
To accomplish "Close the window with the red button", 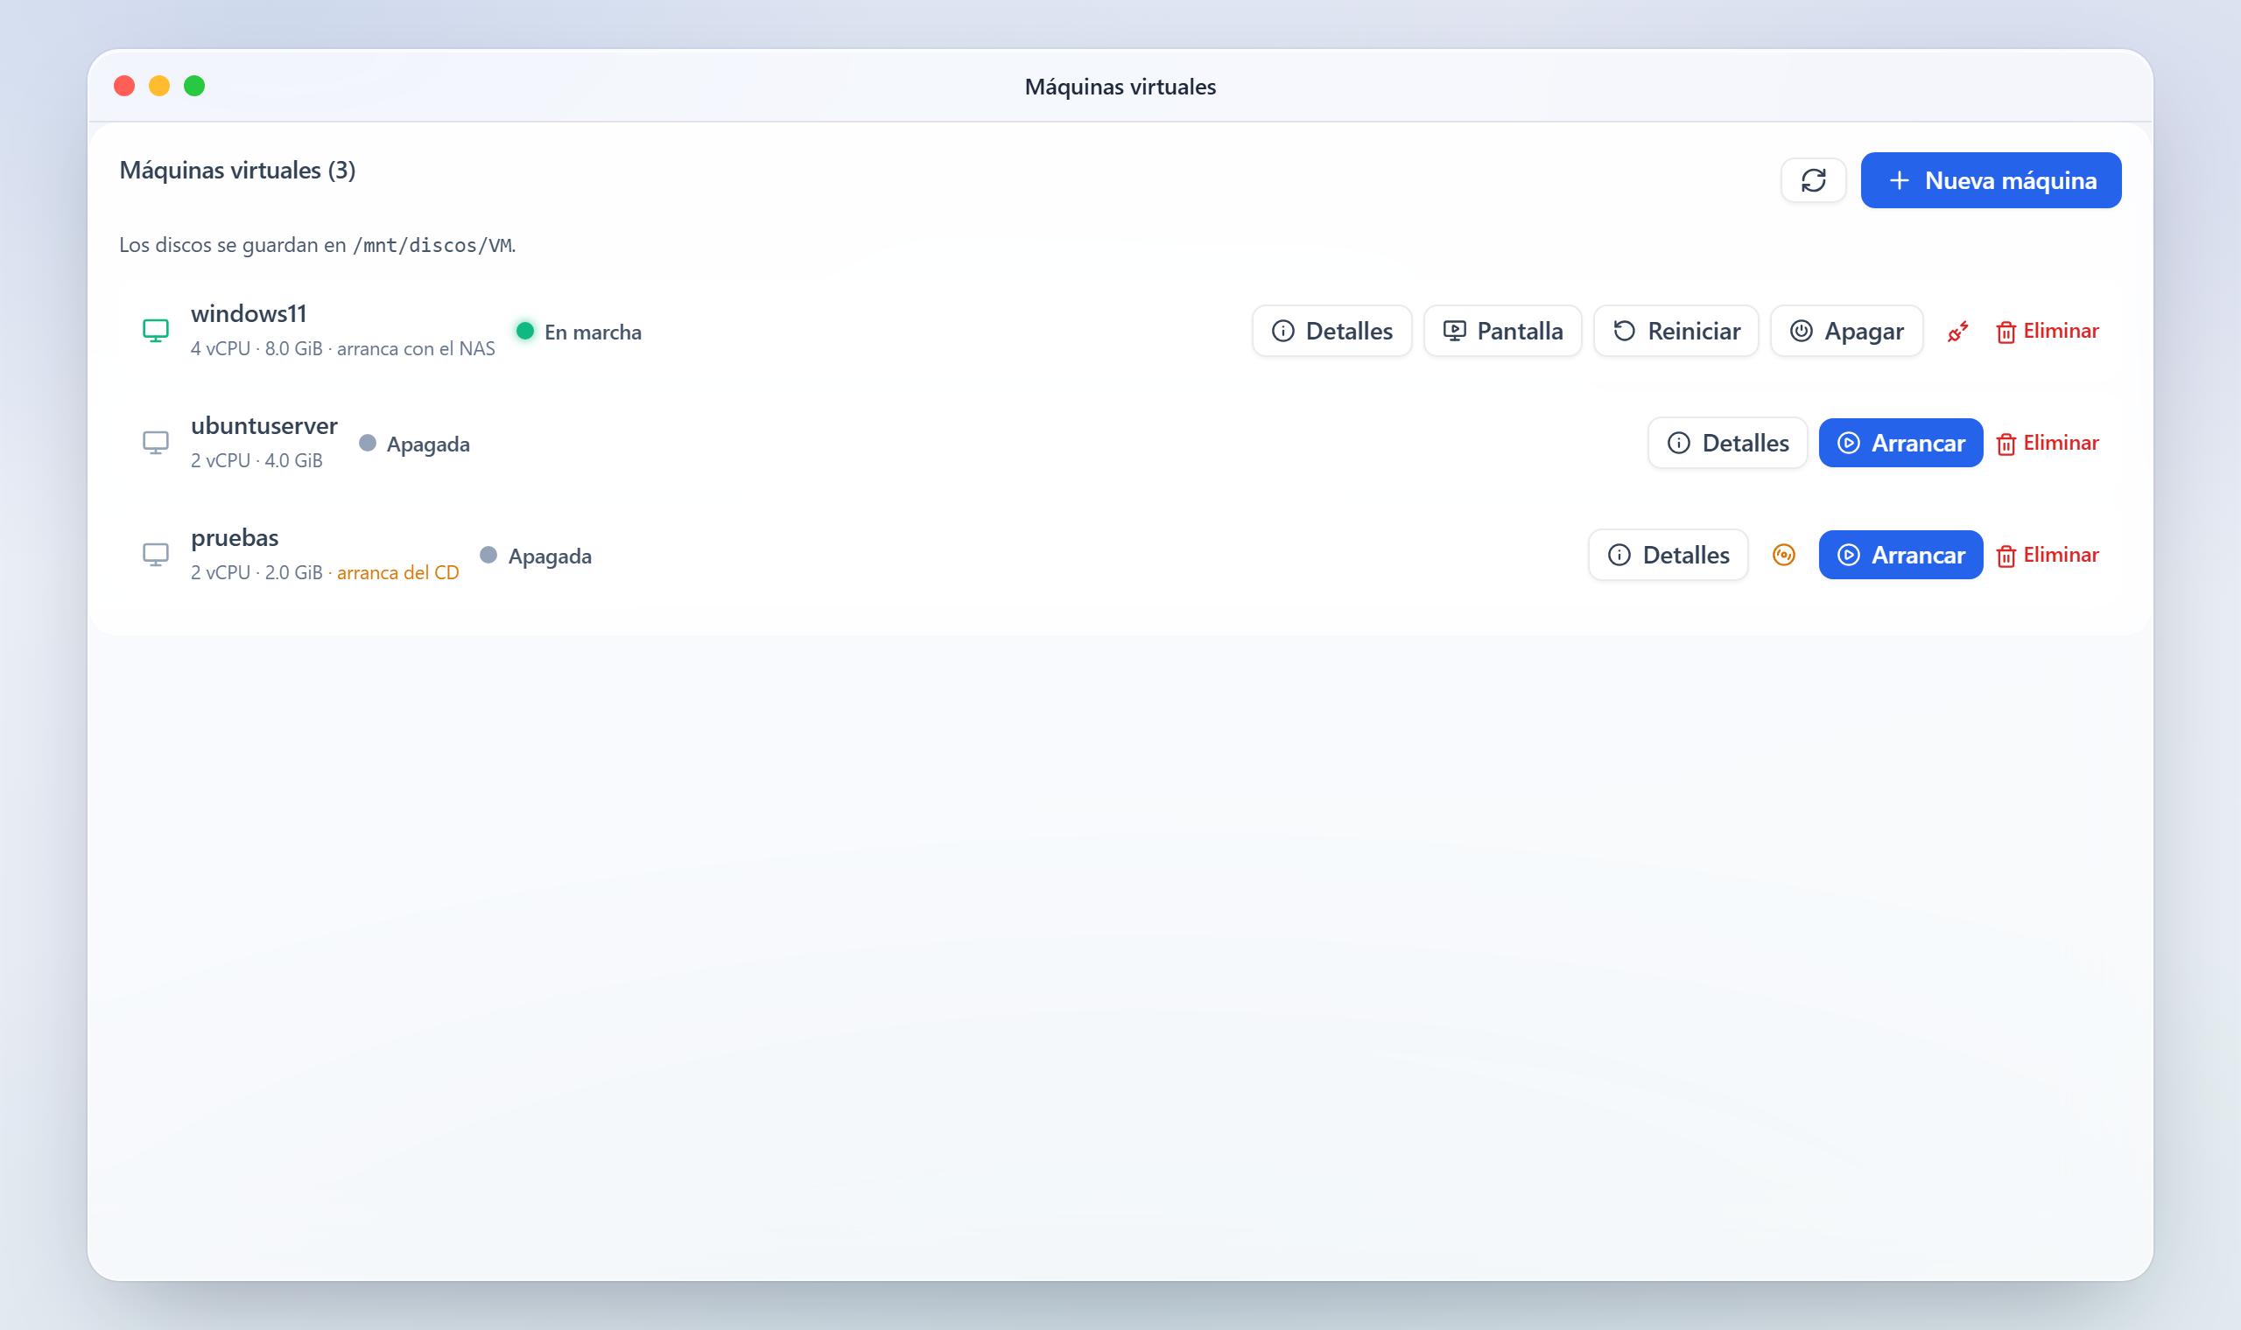I will (x=124, y=86).
